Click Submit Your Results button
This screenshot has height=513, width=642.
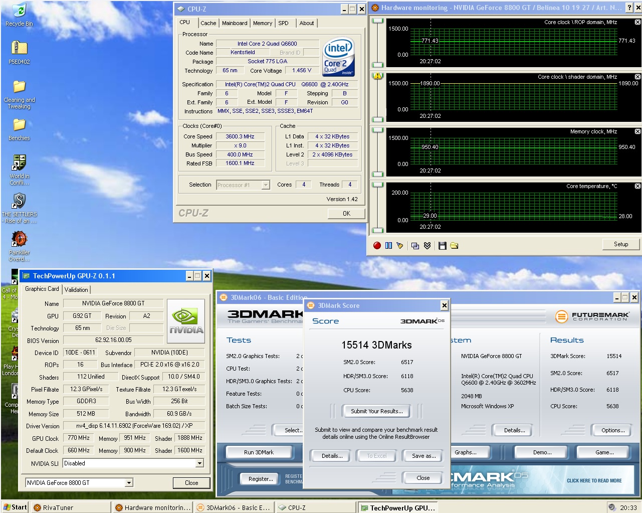coord(376,411)
